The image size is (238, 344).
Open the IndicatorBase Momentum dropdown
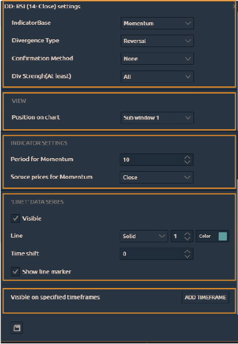157,24
